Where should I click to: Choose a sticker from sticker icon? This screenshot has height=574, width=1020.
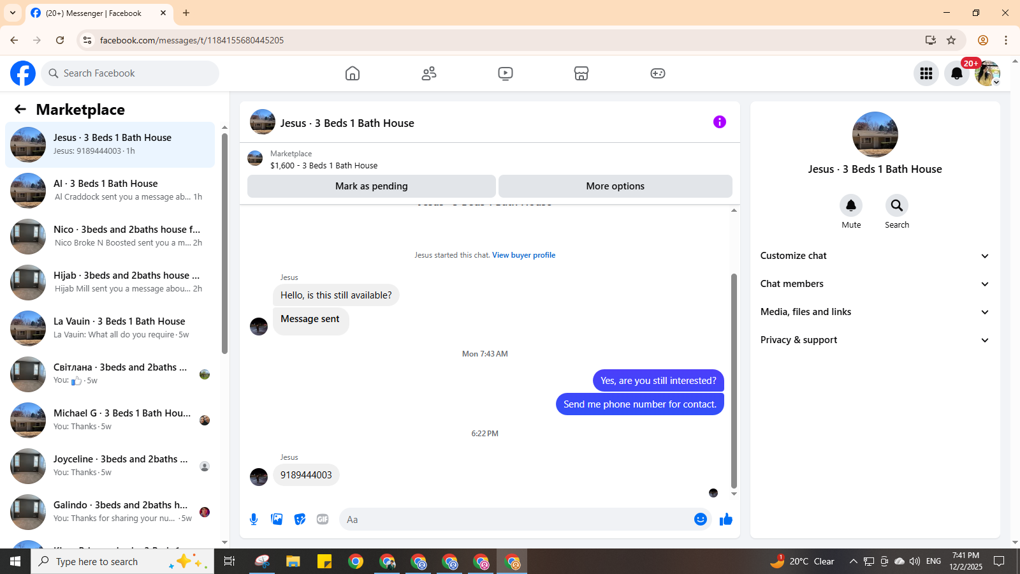300,519
